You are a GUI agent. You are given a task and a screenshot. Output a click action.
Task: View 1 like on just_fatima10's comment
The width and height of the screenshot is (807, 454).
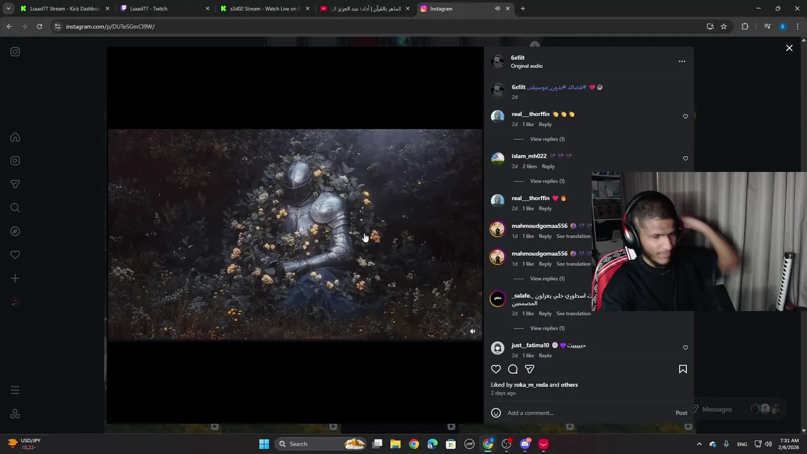pyautogui.click(x=528, y=356)
